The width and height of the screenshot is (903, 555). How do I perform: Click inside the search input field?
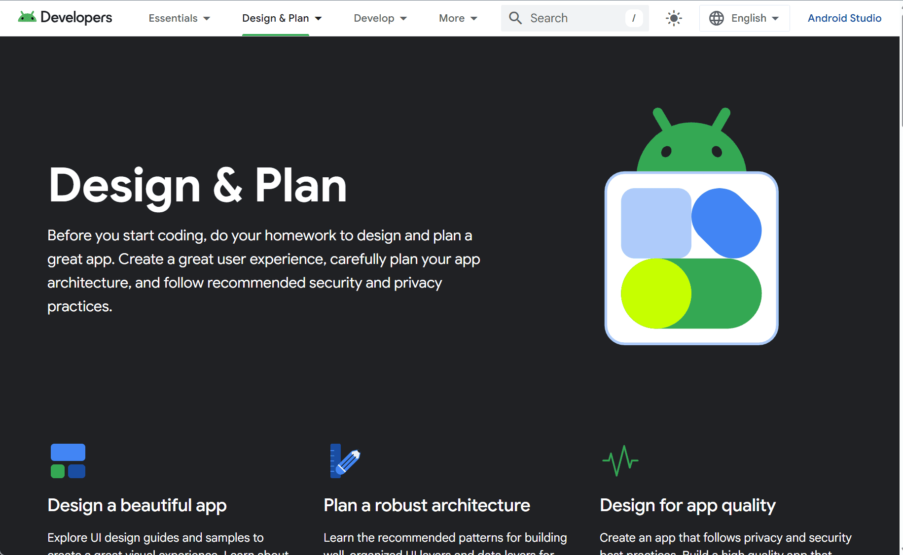(572, 18)
